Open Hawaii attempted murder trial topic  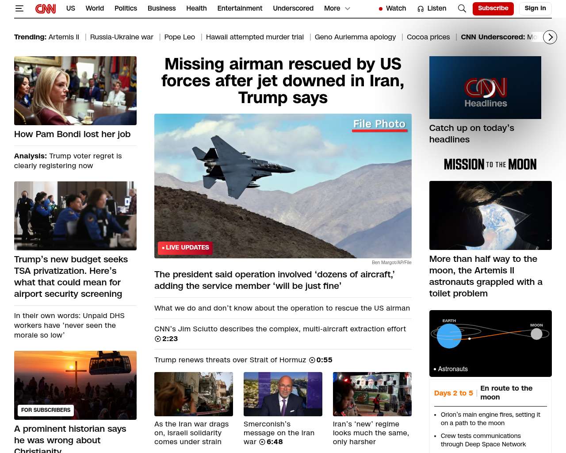255,37
